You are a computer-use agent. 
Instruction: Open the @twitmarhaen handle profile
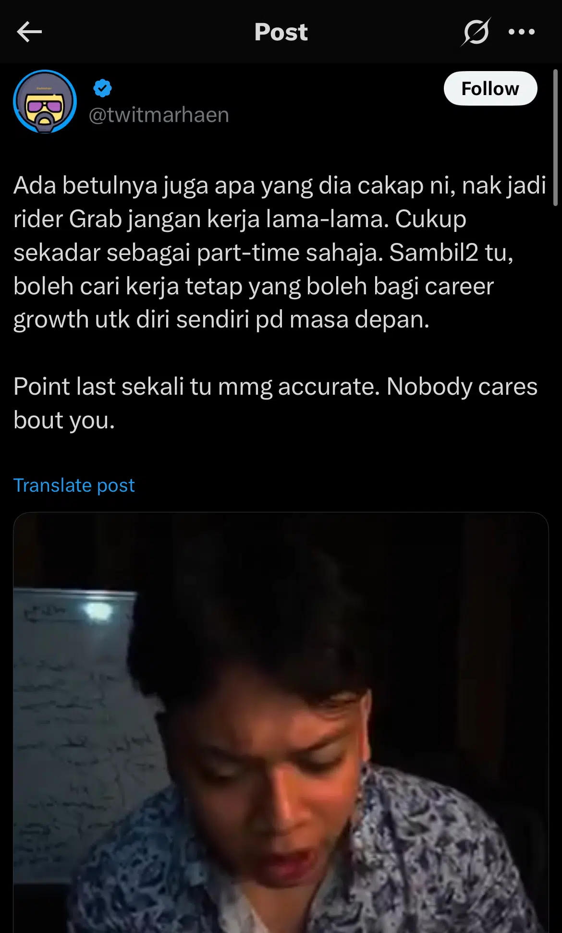tap(159, 115)
